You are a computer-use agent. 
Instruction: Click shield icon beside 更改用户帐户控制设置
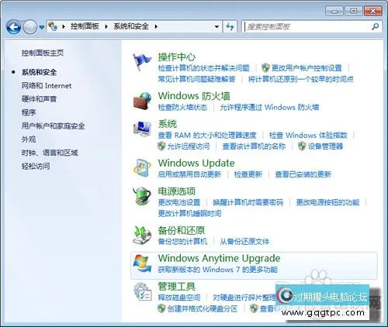pyautogui.click(x=265, y=68)
